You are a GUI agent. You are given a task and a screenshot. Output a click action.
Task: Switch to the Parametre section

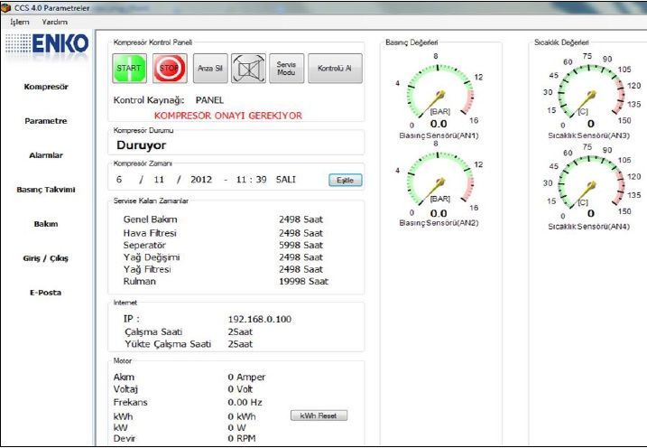click(x=46, y=121)
